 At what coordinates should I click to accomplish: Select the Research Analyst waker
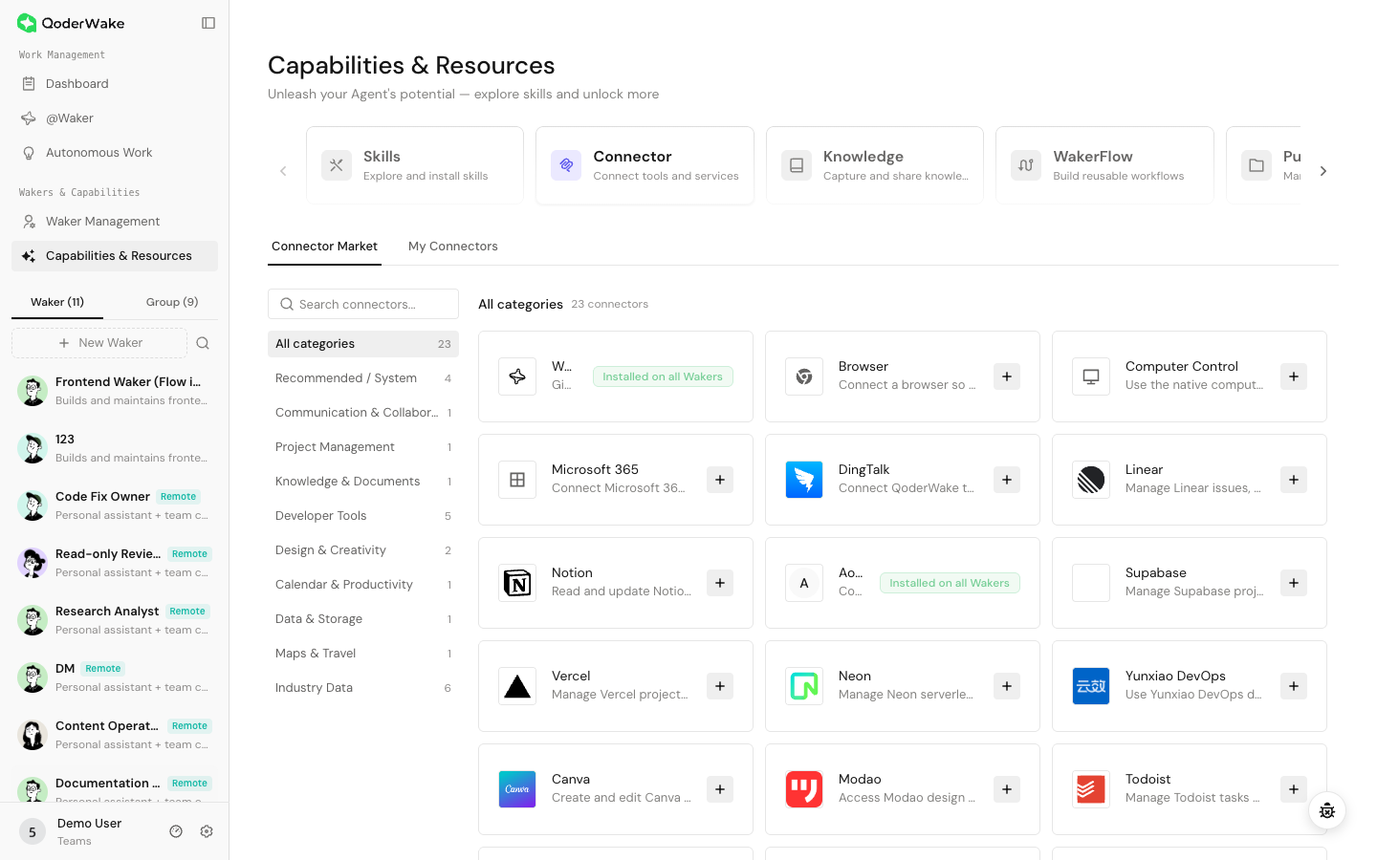tap(115, 620)
